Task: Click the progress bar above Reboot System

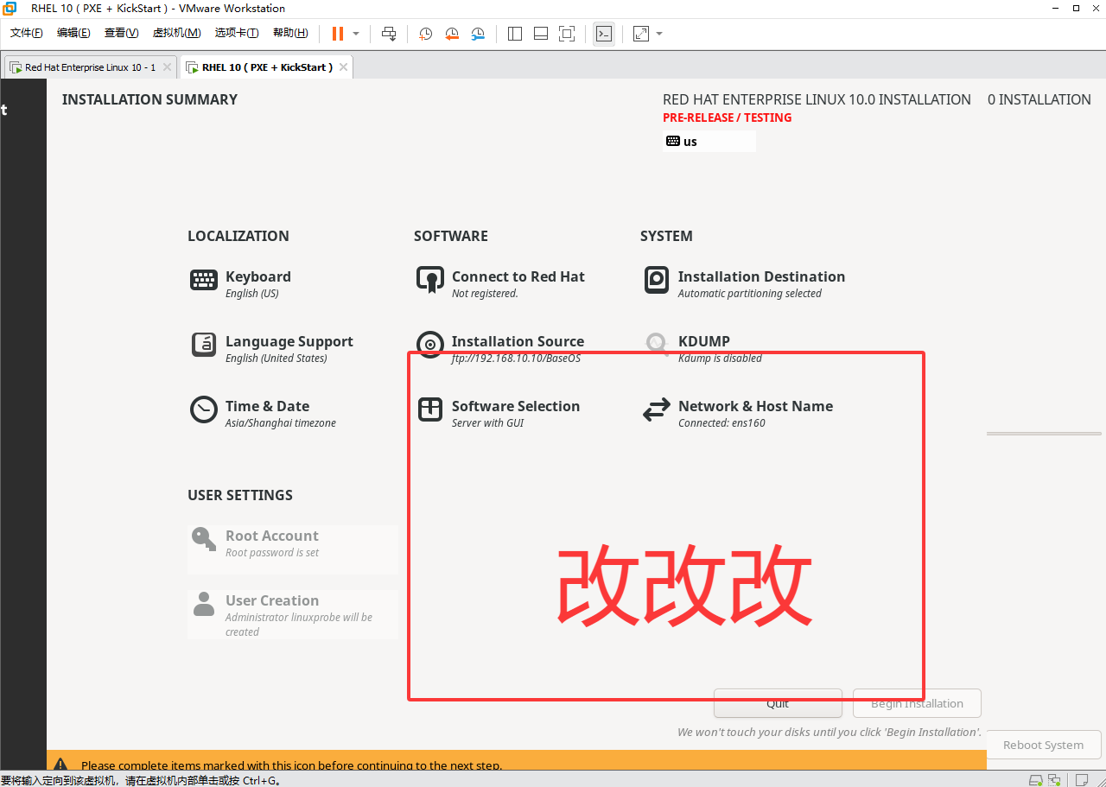Action: click(x=1044, y=434)
